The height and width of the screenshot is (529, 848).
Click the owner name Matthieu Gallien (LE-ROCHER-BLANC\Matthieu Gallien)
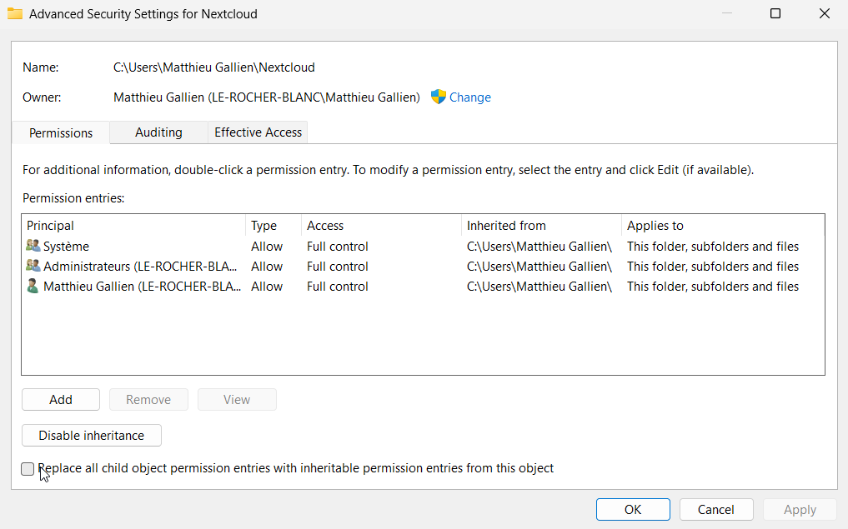point(267,97)
